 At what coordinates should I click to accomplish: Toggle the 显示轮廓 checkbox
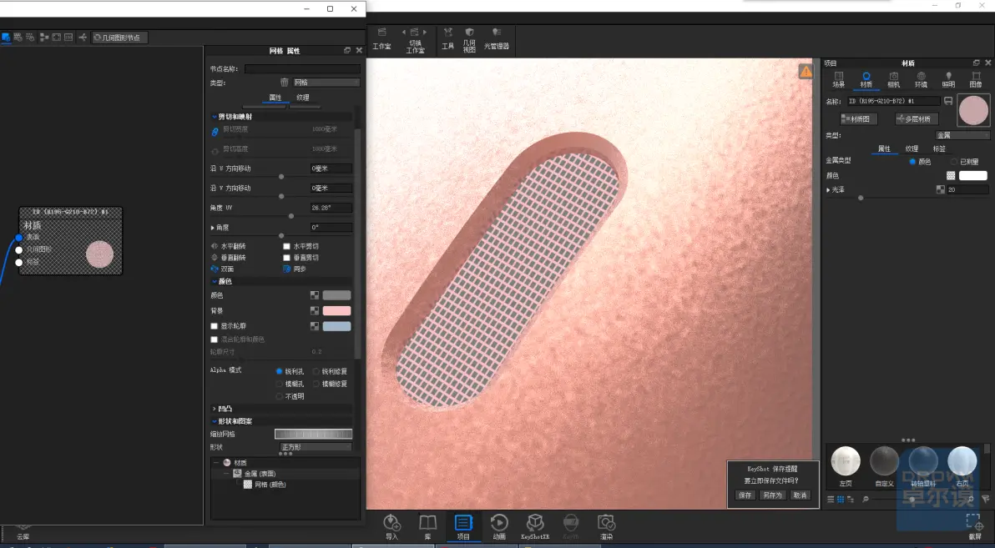(214, 326)
